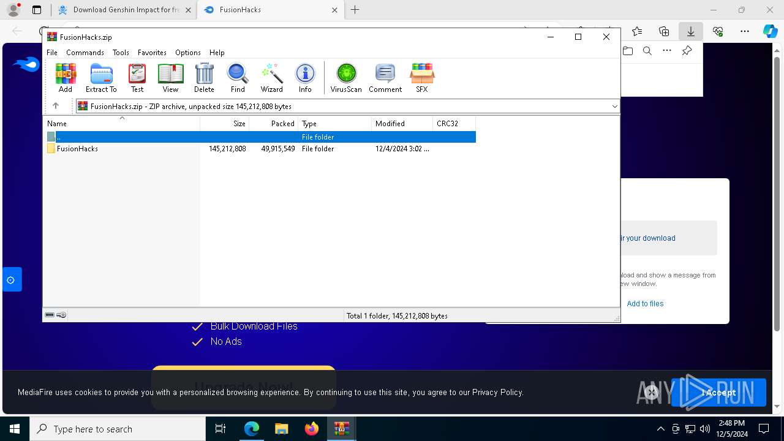Run VirusScan on the archive

pos(346,78)
